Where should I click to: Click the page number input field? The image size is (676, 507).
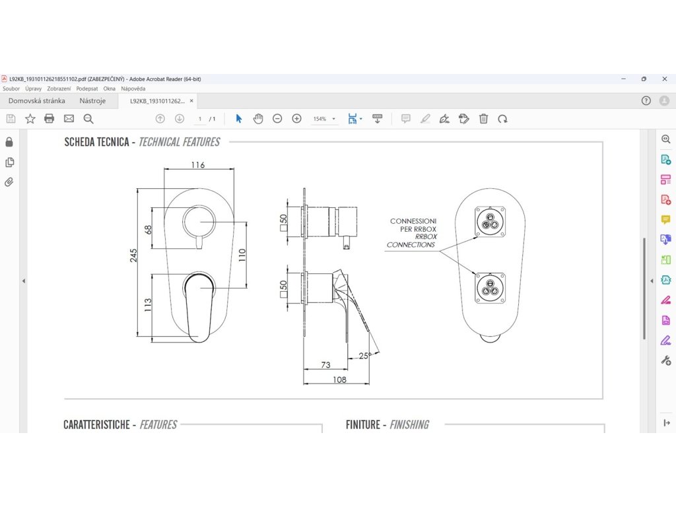coord(200,119)
